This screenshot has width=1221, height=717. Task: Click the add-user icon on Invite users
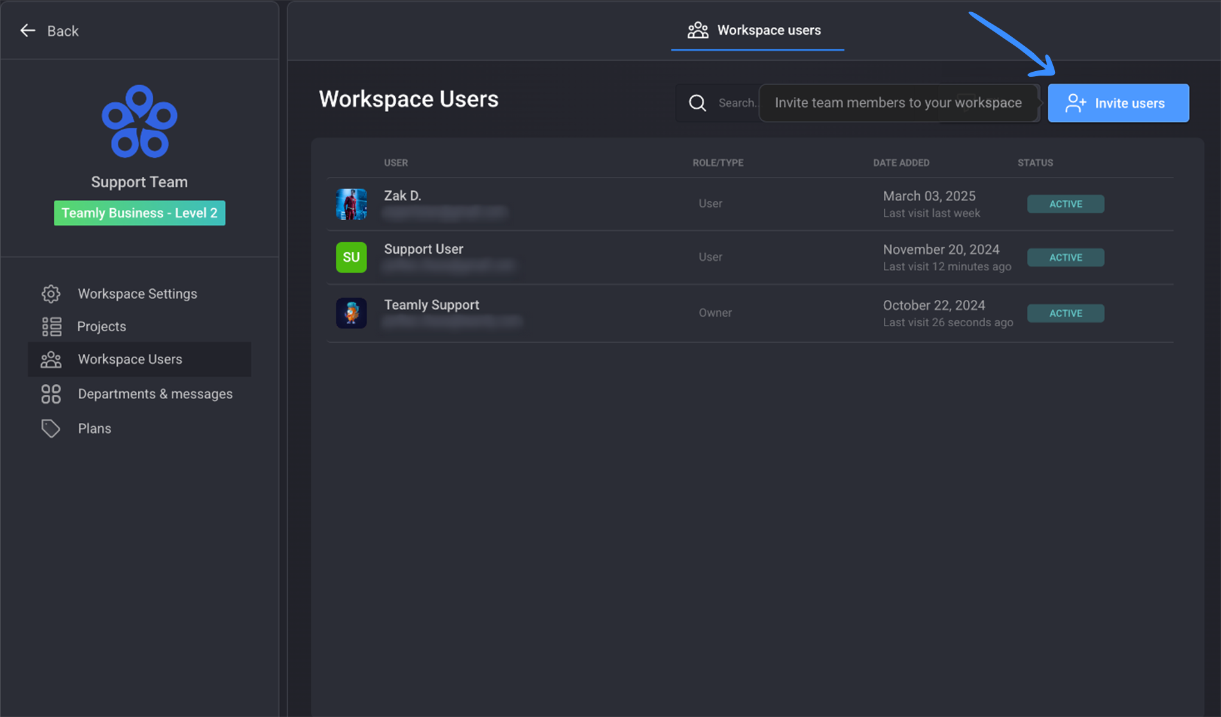point(1076,103)
